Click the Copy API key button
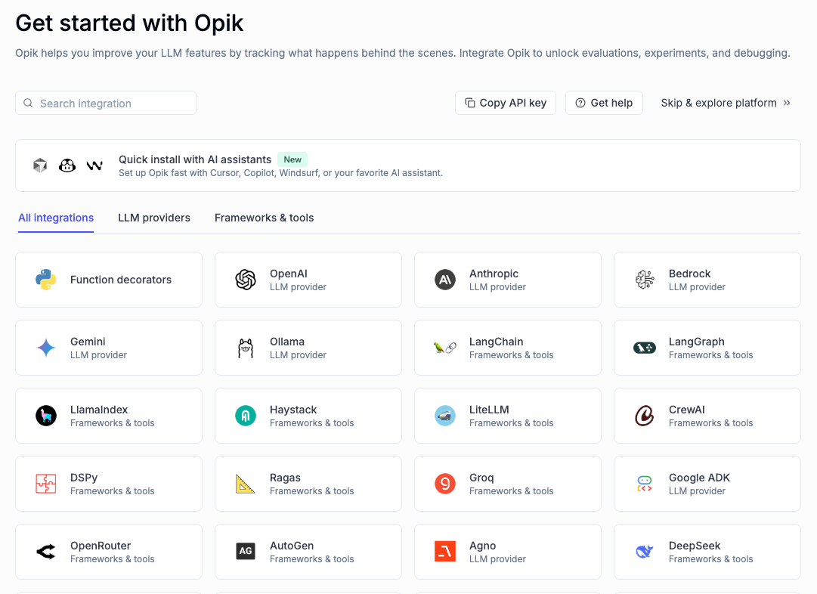This screenshot has width=817, height=594. point(505,102)
